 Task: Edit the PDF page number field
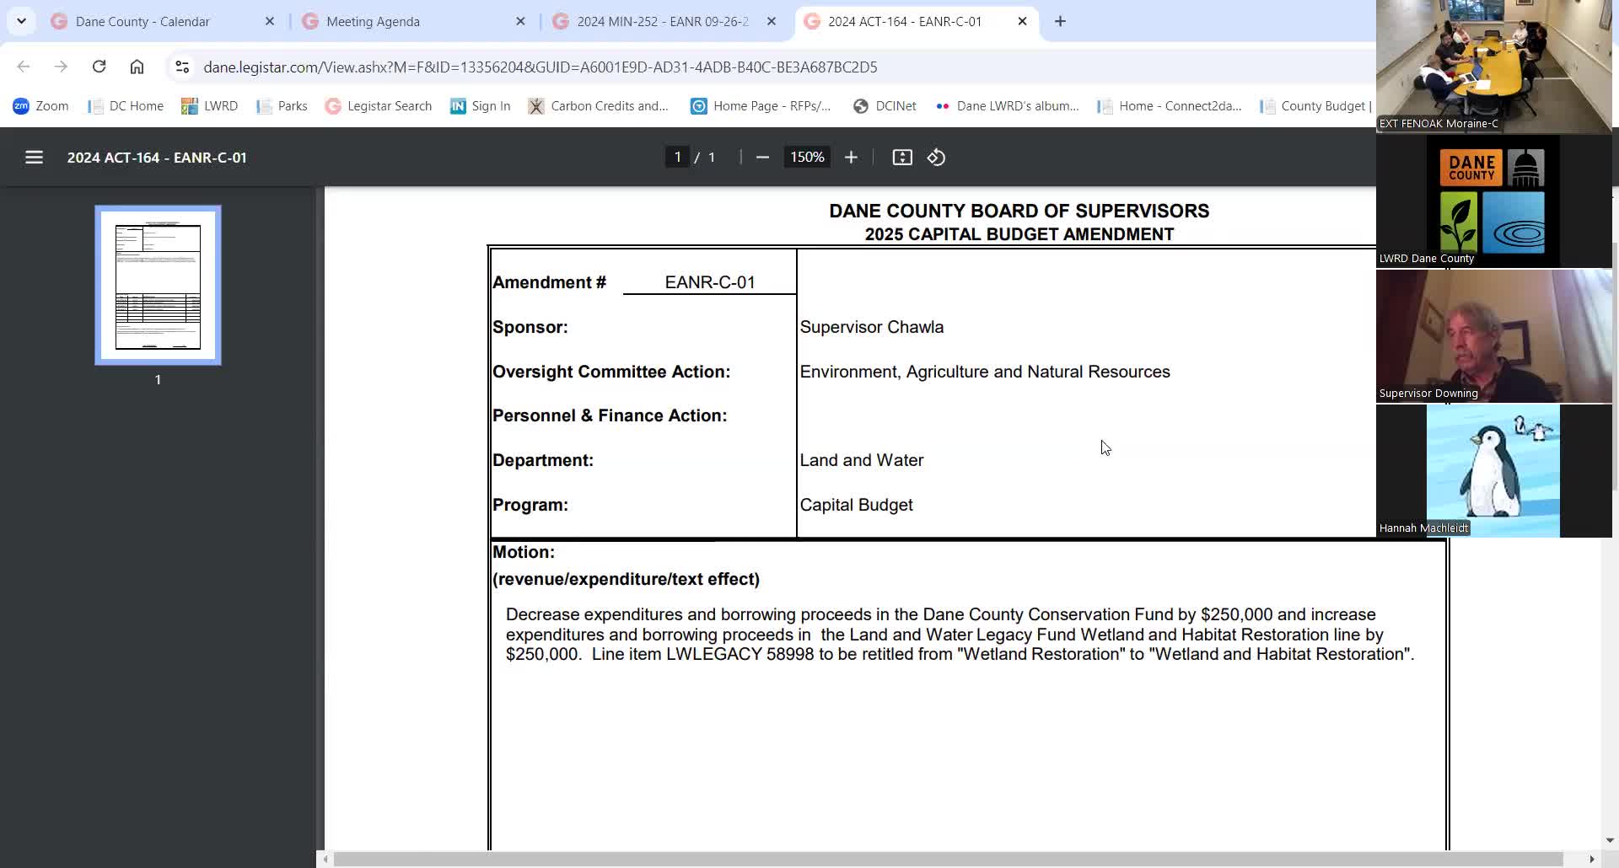coord(677,158)
